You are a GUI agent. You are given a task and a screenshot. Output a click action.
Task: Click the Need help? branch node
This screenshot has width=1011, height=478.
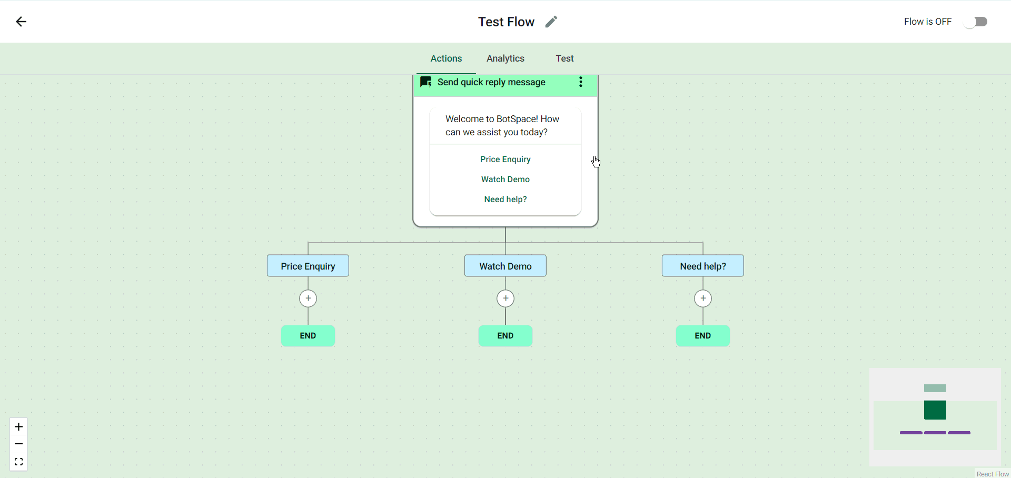703,266
